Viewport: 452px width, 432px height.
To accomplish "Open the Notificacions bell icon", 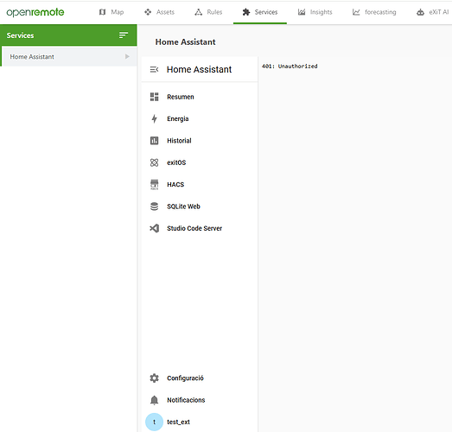I will 154,400.
